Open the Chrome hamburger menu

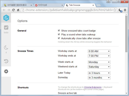click(125, 10)
